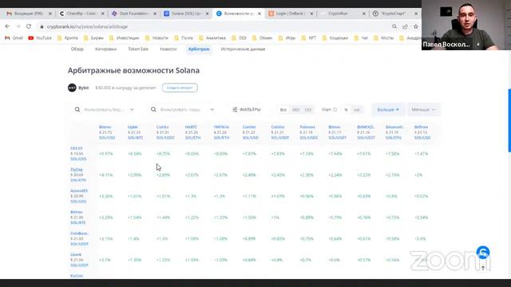
Task: Open the AscendEX exchange row link
Action: [x=79, y=191]
